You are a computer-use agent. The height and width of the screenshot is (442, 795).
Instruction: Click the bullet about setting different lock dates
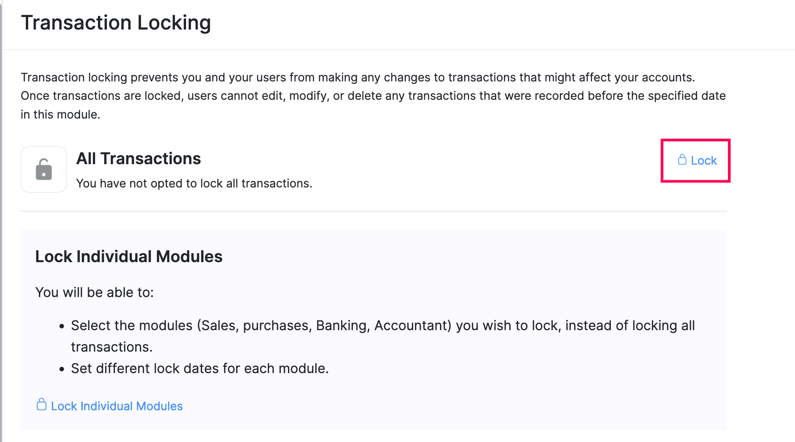click(x=199, y=368)
